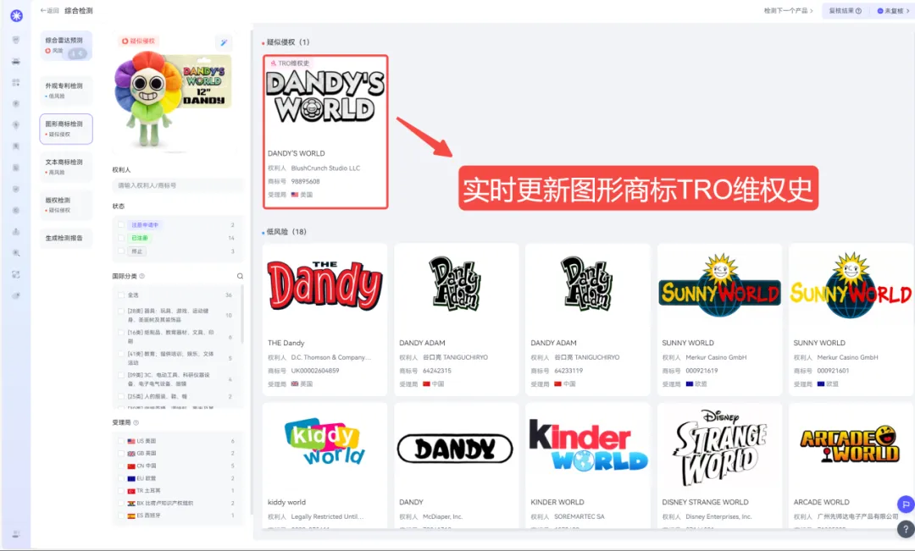Check the CN 中国 office checkbox

coord(121,466)
